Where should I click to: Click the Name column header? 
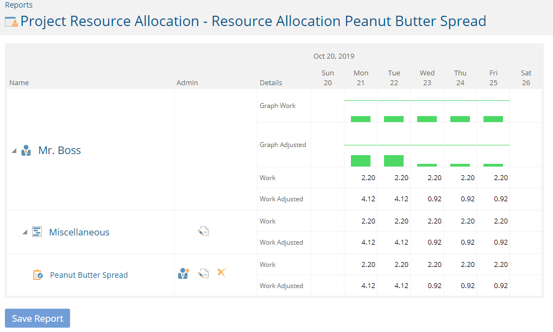(x=19, y=83)
